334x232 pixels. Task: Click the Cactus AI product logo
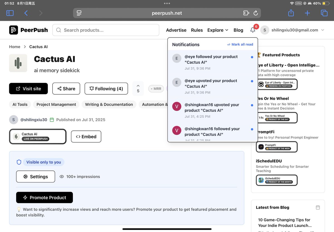pos(18,63)
